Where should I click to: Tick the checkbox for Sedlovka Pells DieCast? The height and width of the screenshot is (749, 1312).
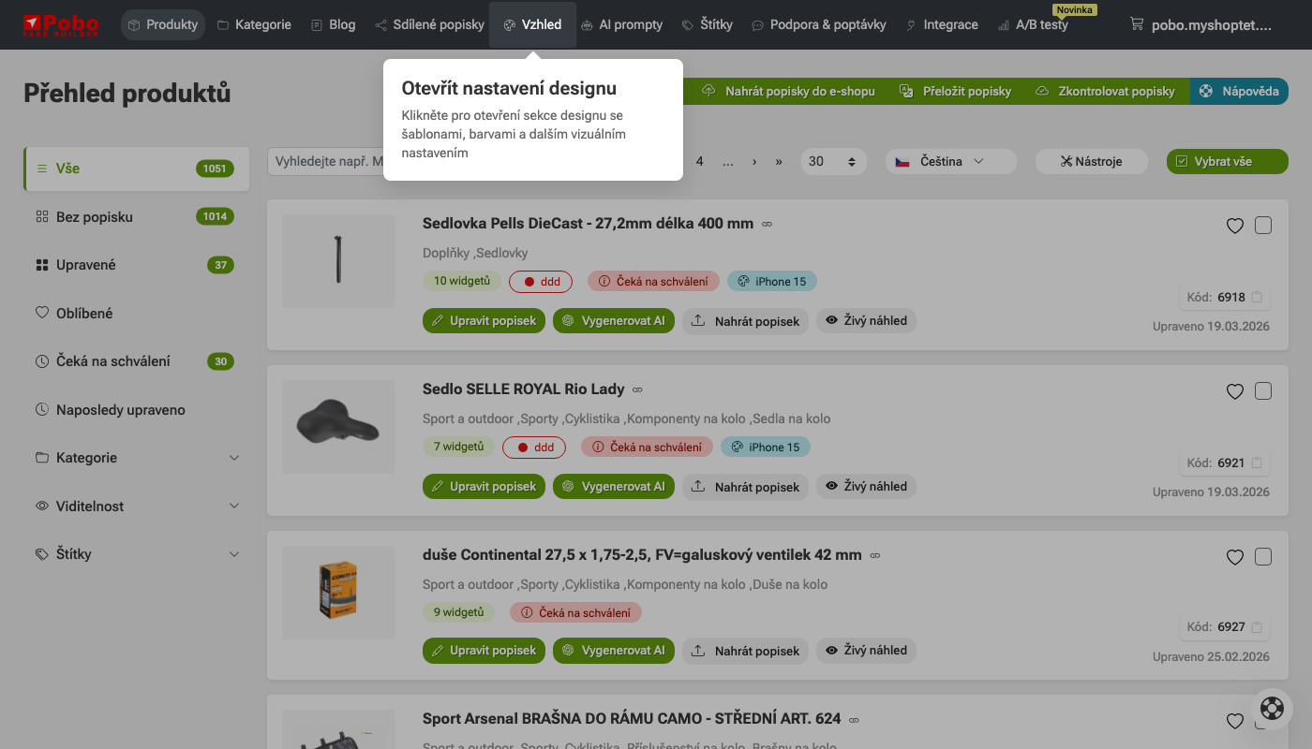coord(1263,226)
